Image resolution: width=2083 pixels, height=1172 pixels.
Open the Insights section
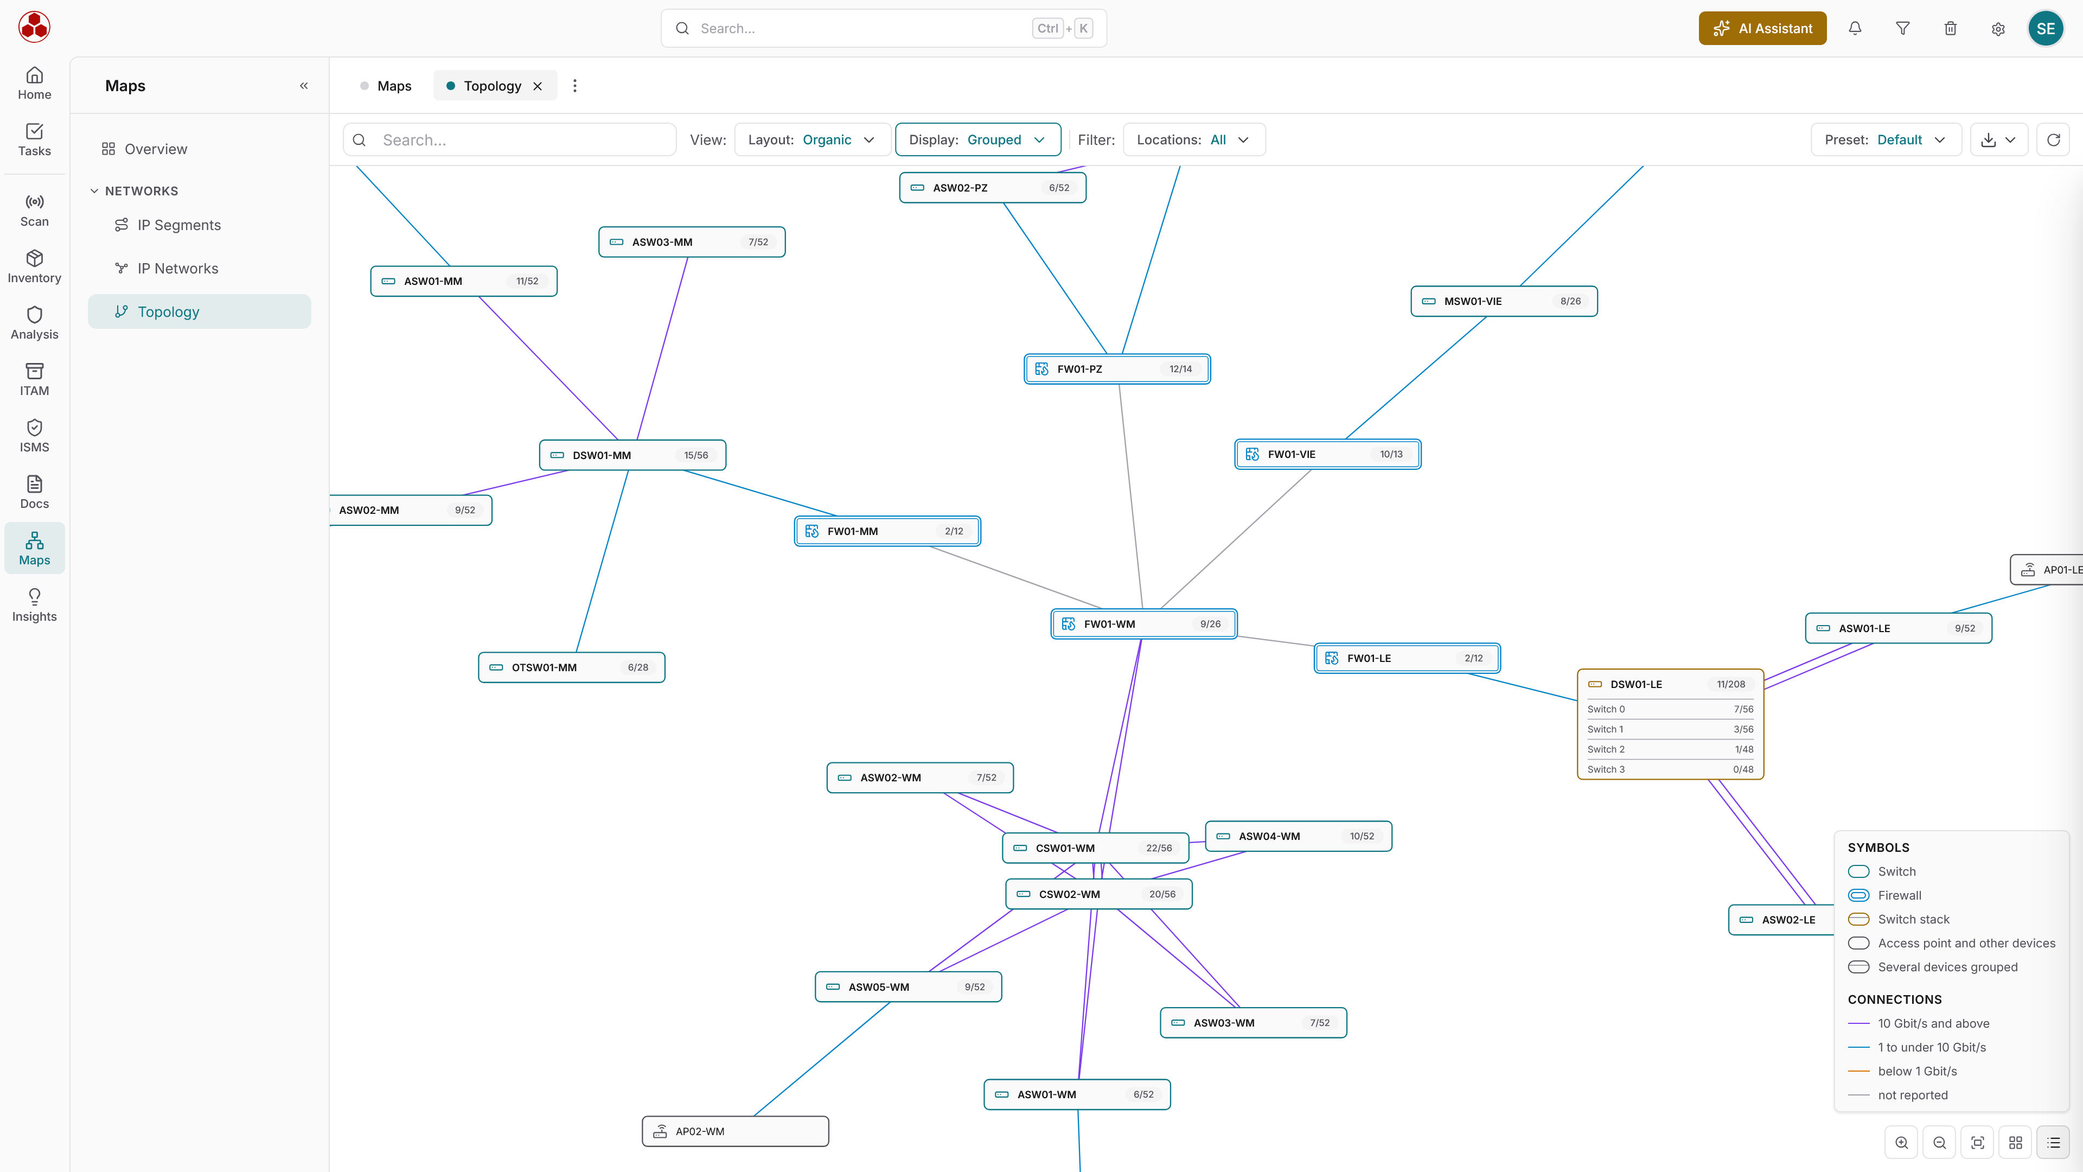tap(34, 606)
